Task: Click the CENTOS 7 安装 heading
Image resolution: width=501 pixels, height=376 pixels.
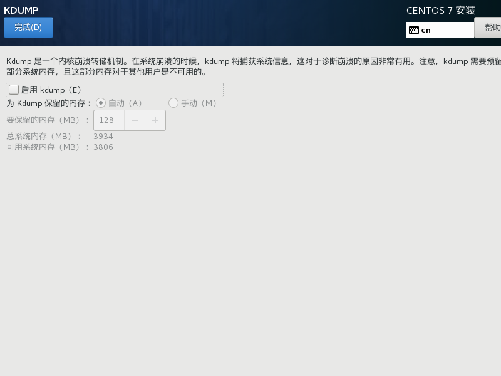Action: [440, 11]
